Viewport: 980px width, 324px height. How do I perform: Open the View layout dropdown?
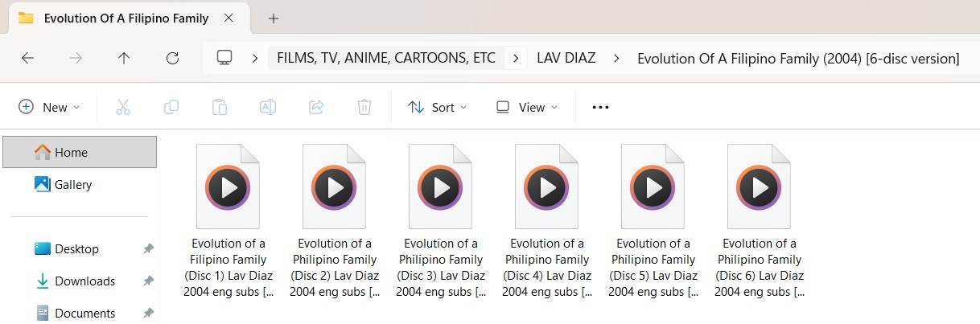coord(525,107)
